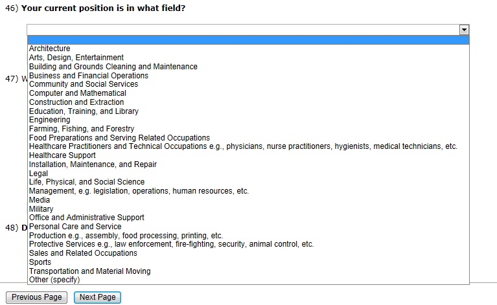Choose Farming, Fishing, and Forestry

coord(82,129)
